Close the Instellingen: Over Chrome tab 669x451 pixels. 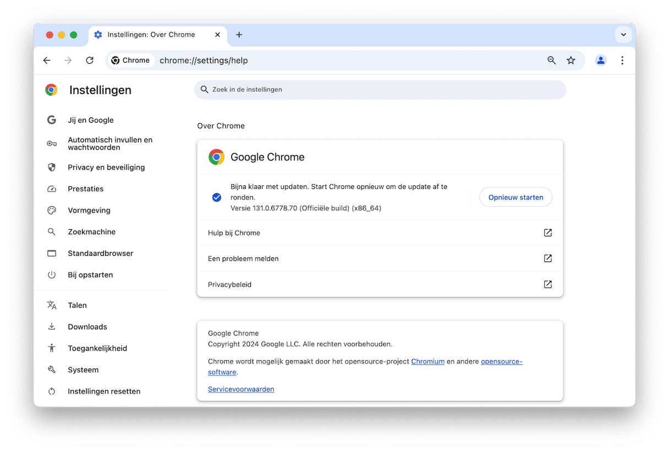(217, 35)
